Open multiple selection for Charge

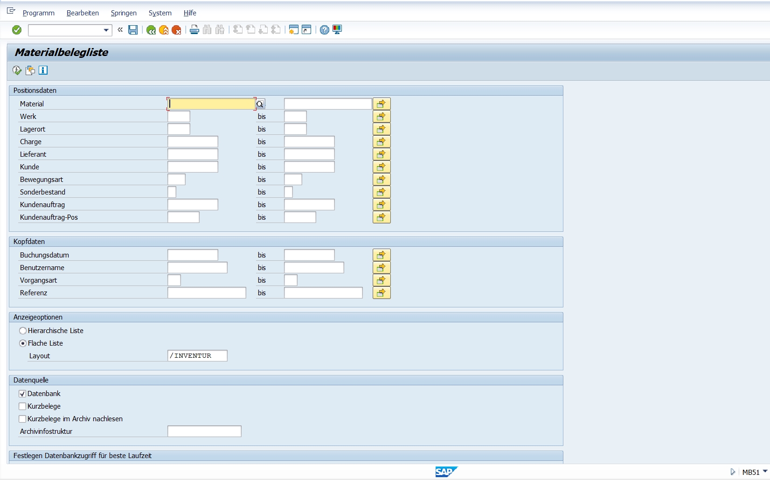(x=382, y=141)
